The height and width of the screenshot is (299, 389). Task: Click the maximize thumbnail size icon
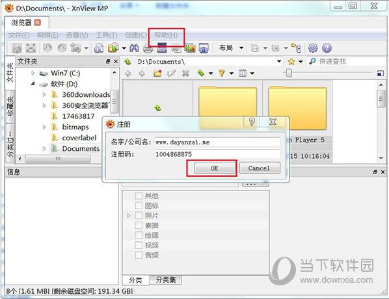[x=381, y=73]
